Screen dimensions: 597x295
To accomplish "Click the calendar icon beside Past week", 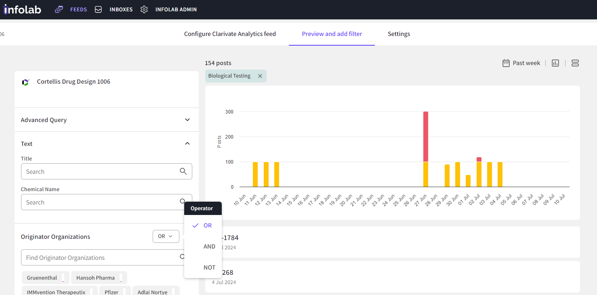I will point(506,63).
